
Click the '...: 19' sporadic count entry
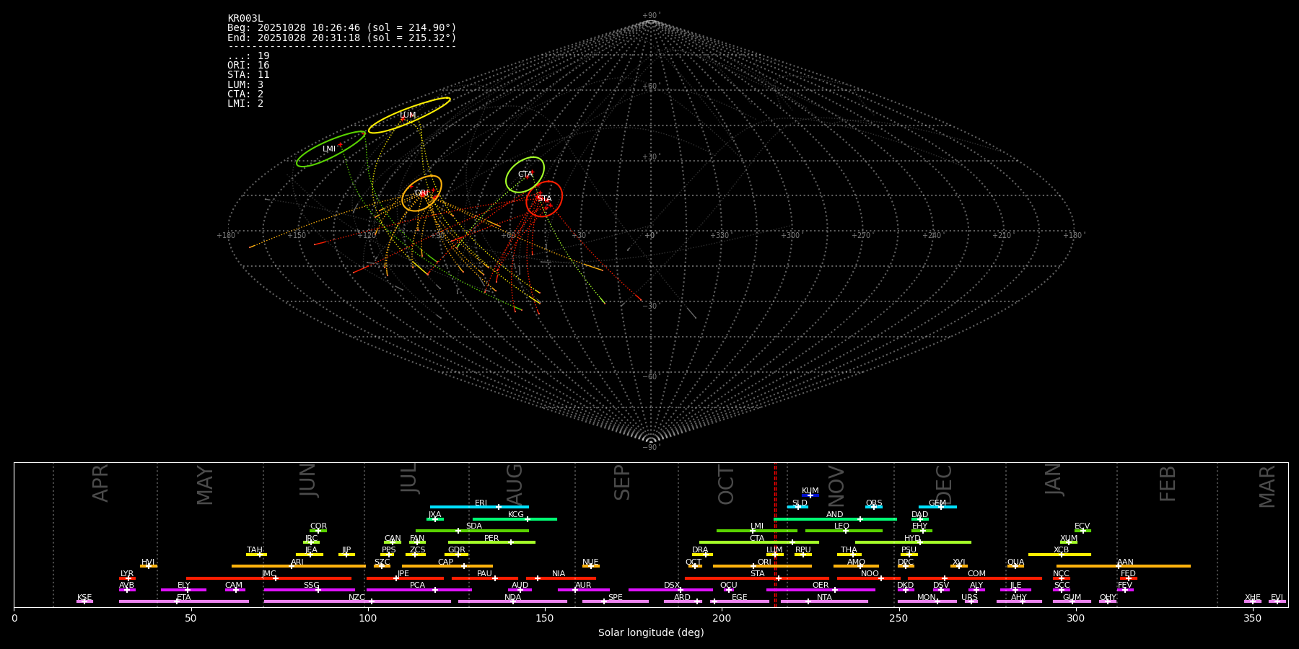(248, 56)
